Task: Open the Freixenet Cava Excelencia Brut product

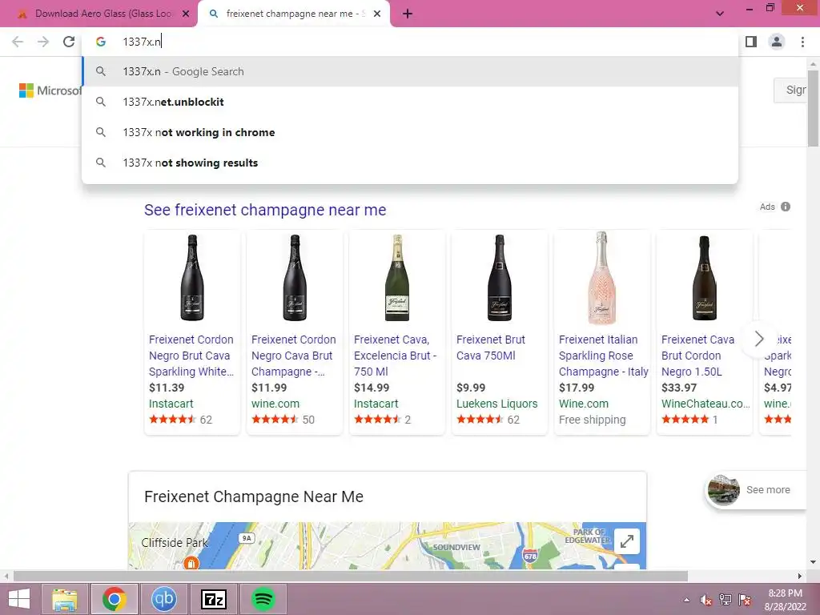Action: point(396,356)
